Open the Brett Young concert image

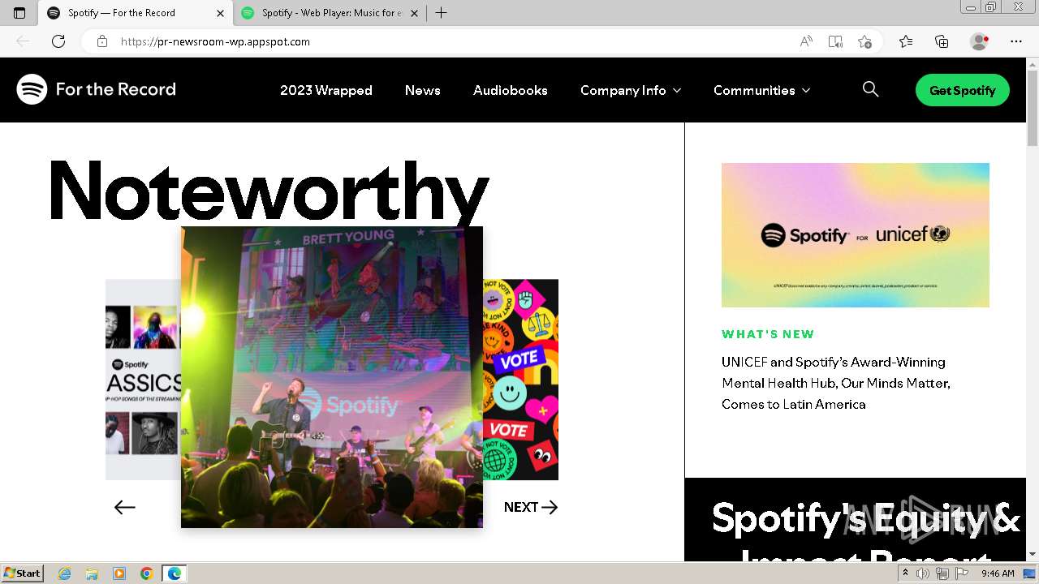332,377
